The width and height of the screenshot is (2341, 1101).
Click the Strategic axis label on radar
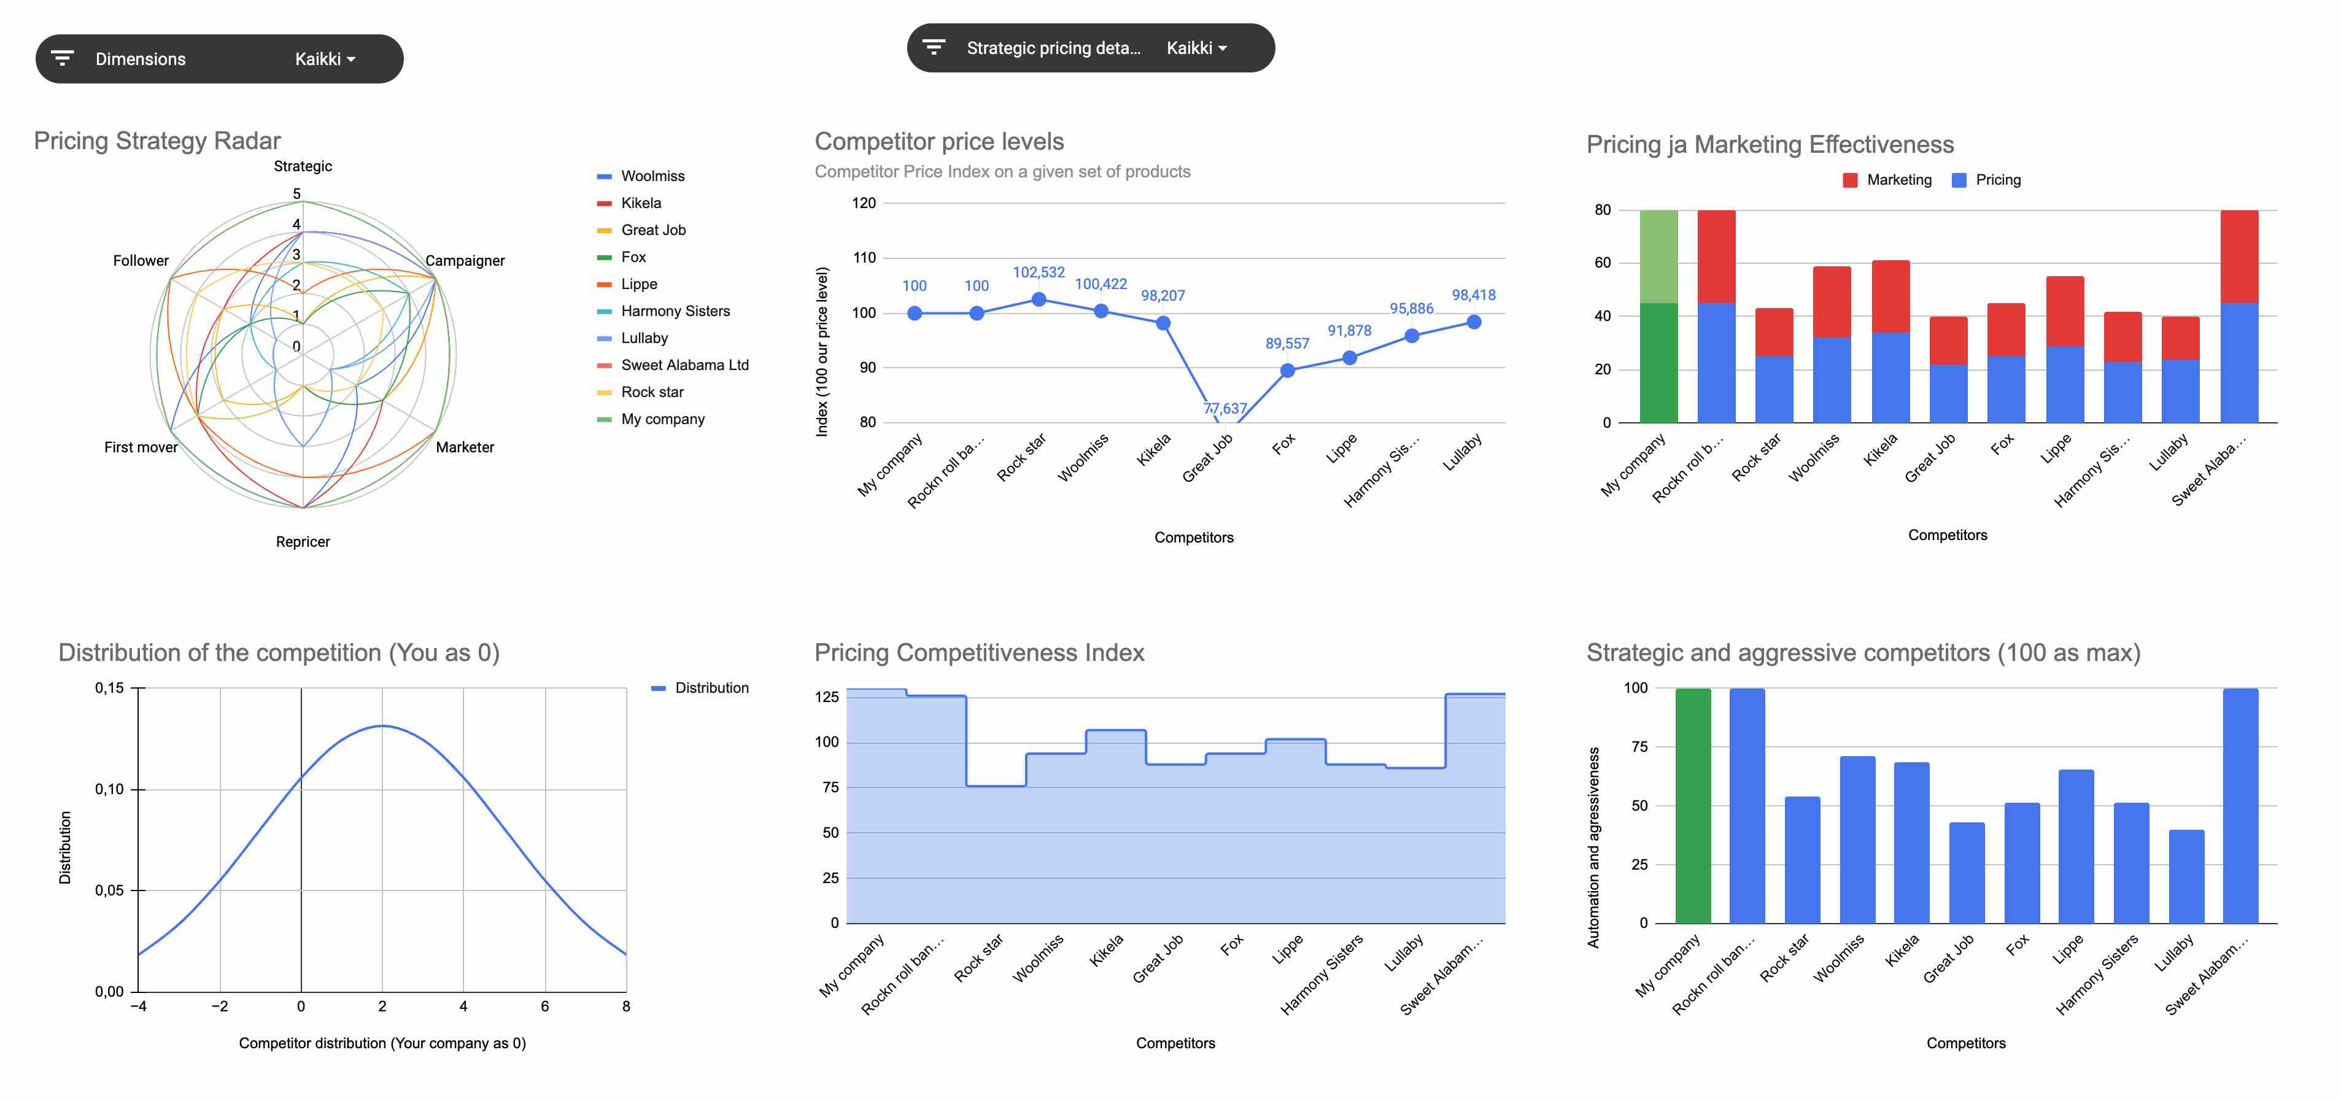[303, 166]
